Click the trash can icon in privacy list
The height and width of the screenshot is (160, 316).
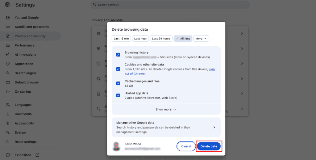98,33
